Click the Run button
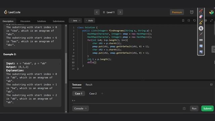The height and width of the screenshot is (121, 215). coord(194,109)
